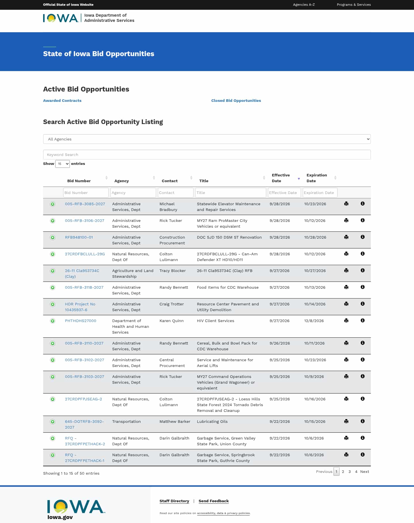Sort table by Bid Number column
The width and height of the screenshot is (414, 523).
pyautogui.click(x=86, y=178)
